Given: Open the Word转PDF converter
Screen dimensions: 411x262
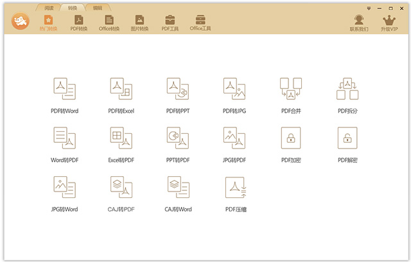Looking at the screenshot, I should (x=64, y=145).
